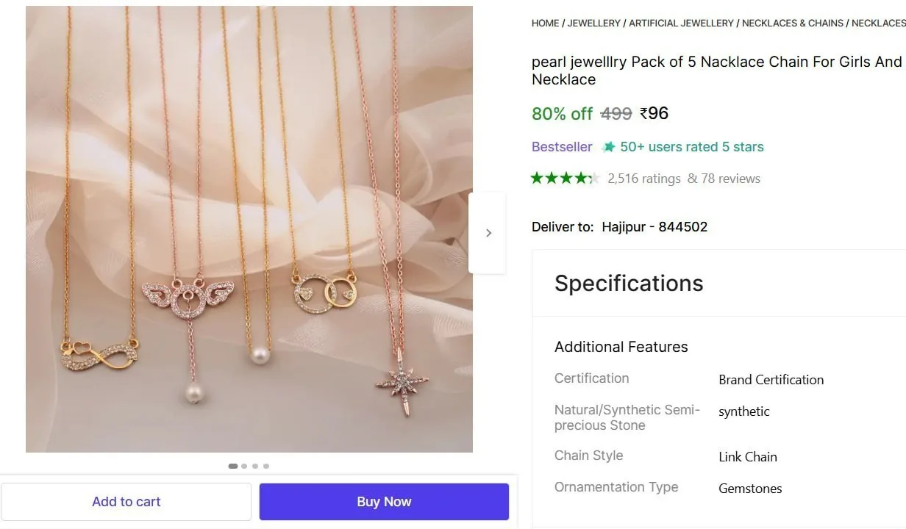906x529 pixels.
Task: Open the HOME breadcrumb link
Action: click(x=546, y=24)
